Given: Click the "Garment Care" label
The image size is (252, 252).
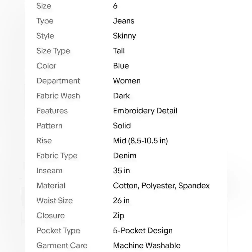Looking at the screenshot, I should [x=62, y=245].
